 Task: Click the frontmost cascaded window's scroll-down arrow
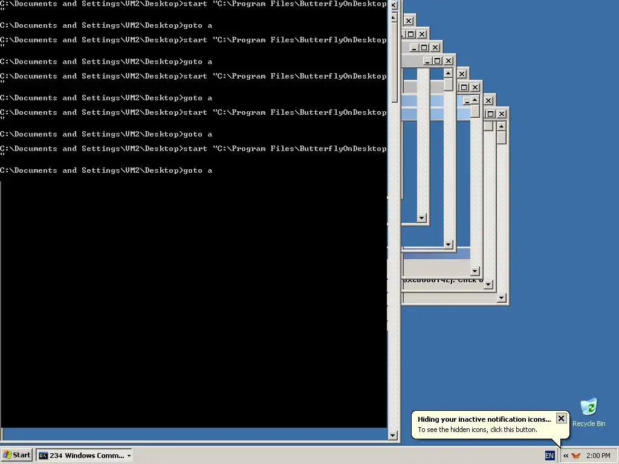click(501, 298)
